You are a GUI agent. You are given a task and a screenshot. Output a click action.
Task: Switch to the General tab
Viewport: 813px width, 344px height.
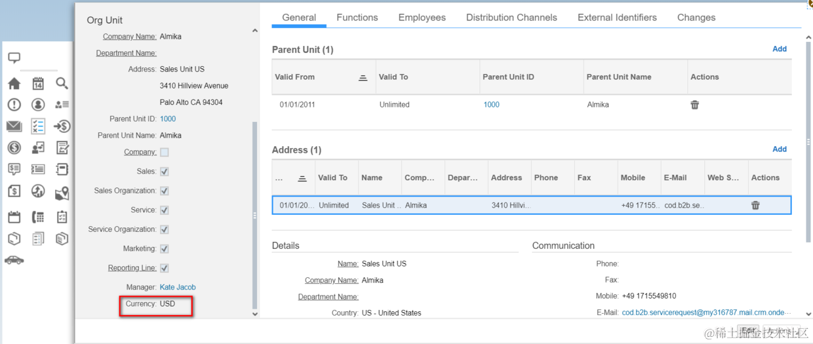coord(299,18)
